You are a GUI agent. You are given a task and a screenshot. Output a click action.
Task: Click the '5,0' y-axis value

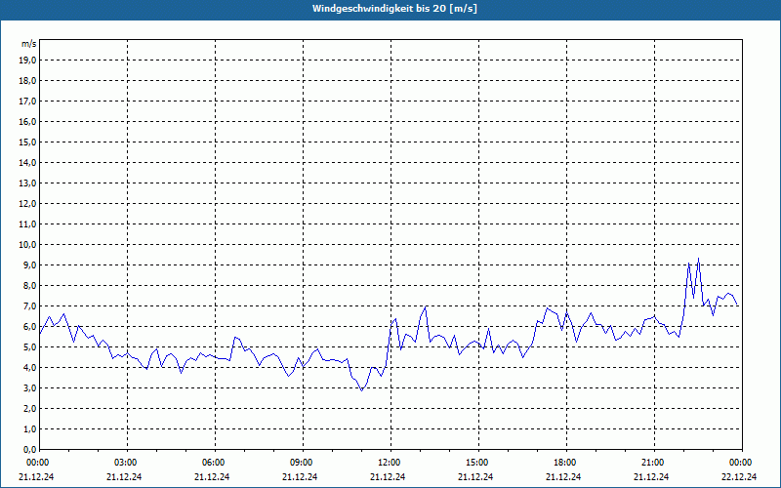click(29, 347)
